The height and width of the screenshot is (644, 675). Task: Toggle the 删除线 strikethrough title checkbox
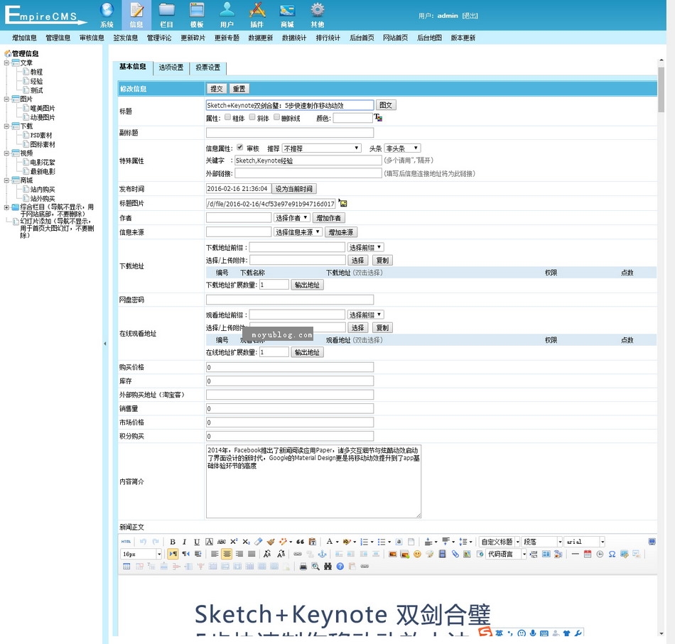(277, 117)
